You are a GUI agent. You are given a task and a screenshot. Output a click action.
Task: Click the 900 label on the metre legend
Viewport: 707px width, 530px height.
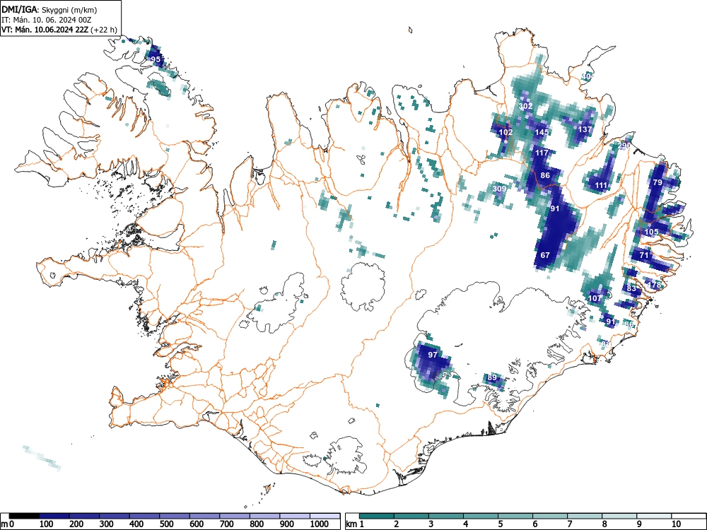[287, 524]
